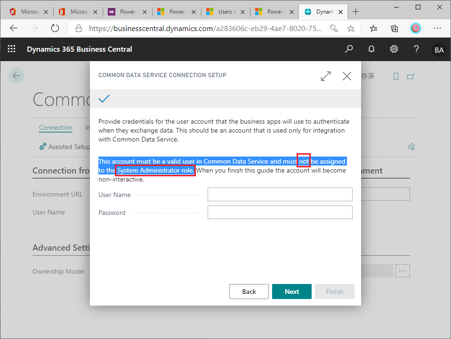Focus the Password field in the dialog
The height and width of the screenshot is (339, 451).
(x=280, y=213)
